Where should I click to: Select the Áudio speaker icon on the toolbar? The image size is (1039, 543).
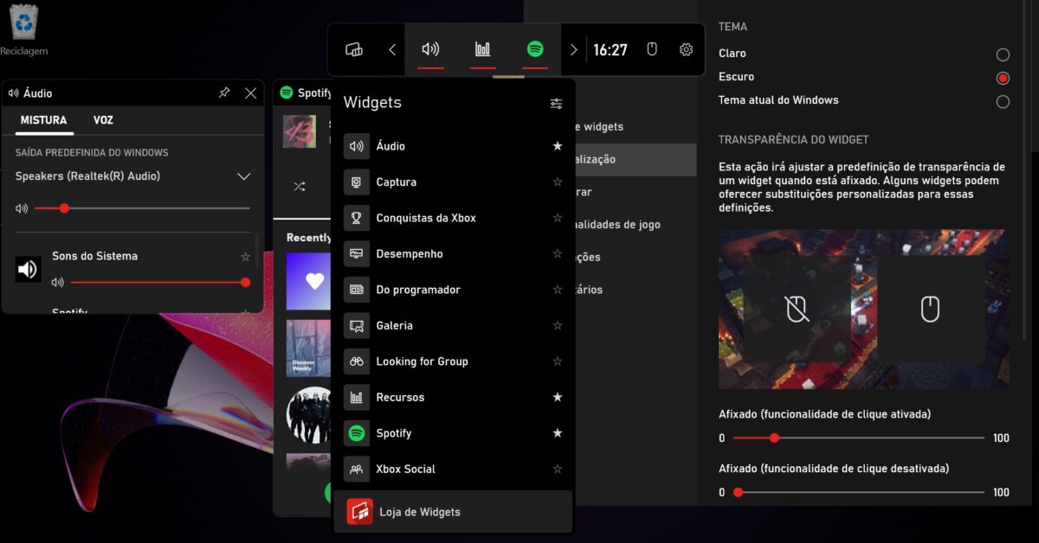[x=429, y=49]
